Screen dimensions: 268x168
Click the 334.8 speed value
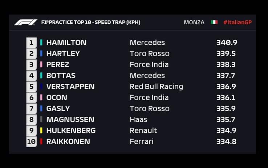tap(226, 141)
